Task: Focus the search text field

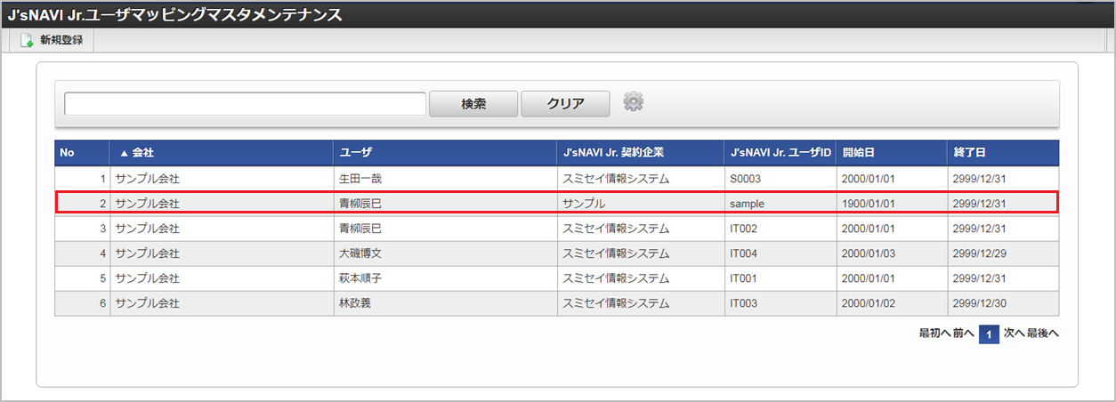Action: pos(245,104)
